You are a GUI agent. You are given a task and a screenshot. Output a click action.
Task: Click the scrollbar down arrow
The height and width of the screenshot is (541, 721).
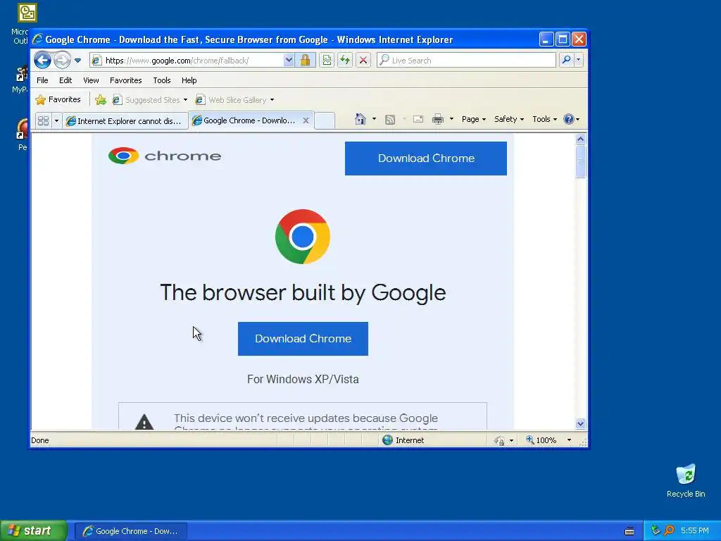tap(580, 423)
